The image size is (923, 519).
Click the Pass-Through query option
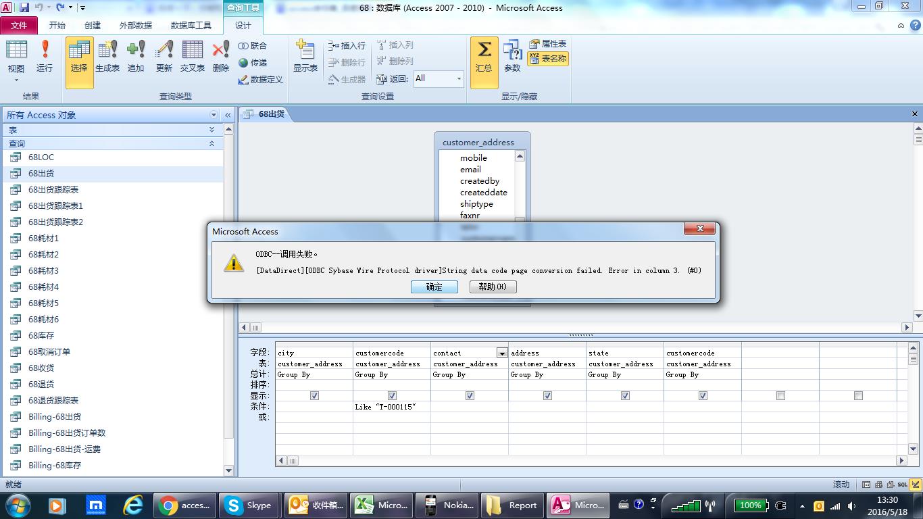tap(253, 62)
